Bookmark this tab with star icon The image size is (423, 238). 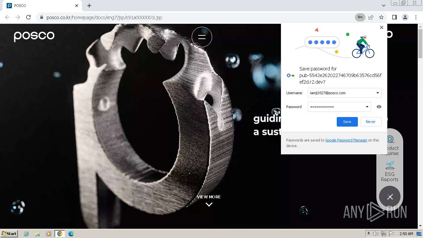pyautogui.click(x=381, y=17)
